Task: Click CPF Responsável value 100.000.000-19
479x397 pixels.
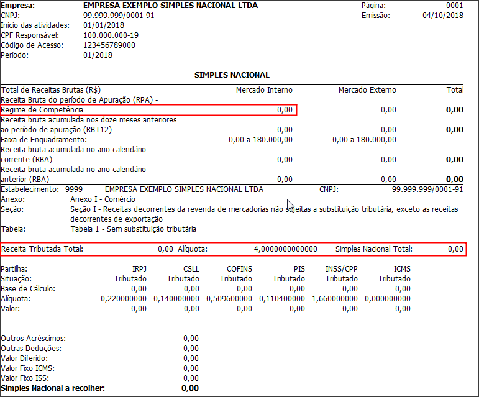Action: pyautogui.click(x=111, y=35)
